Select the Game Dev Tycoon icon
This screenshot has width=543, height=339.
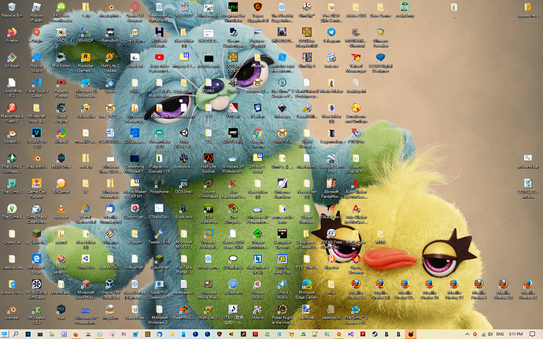click(36, 189)
